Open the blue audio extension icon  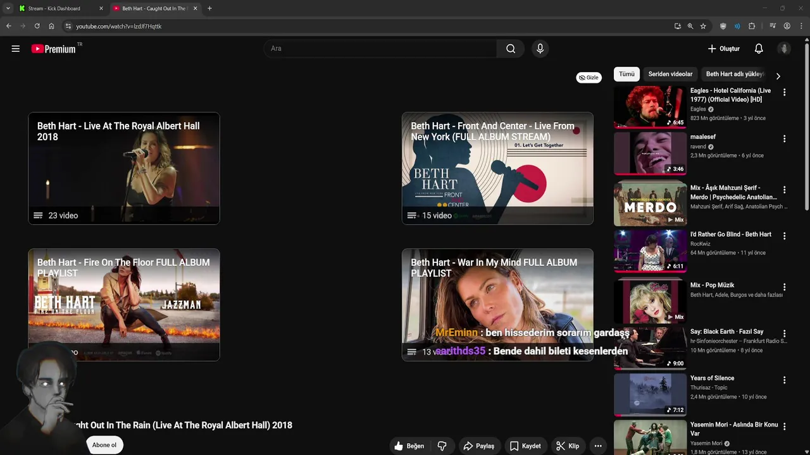[737, 26]
